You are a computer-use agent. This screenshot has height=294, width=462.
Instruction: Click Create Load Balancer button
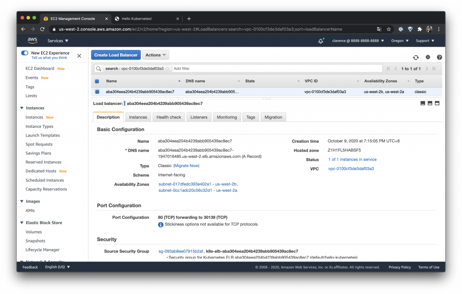(116, 55)
